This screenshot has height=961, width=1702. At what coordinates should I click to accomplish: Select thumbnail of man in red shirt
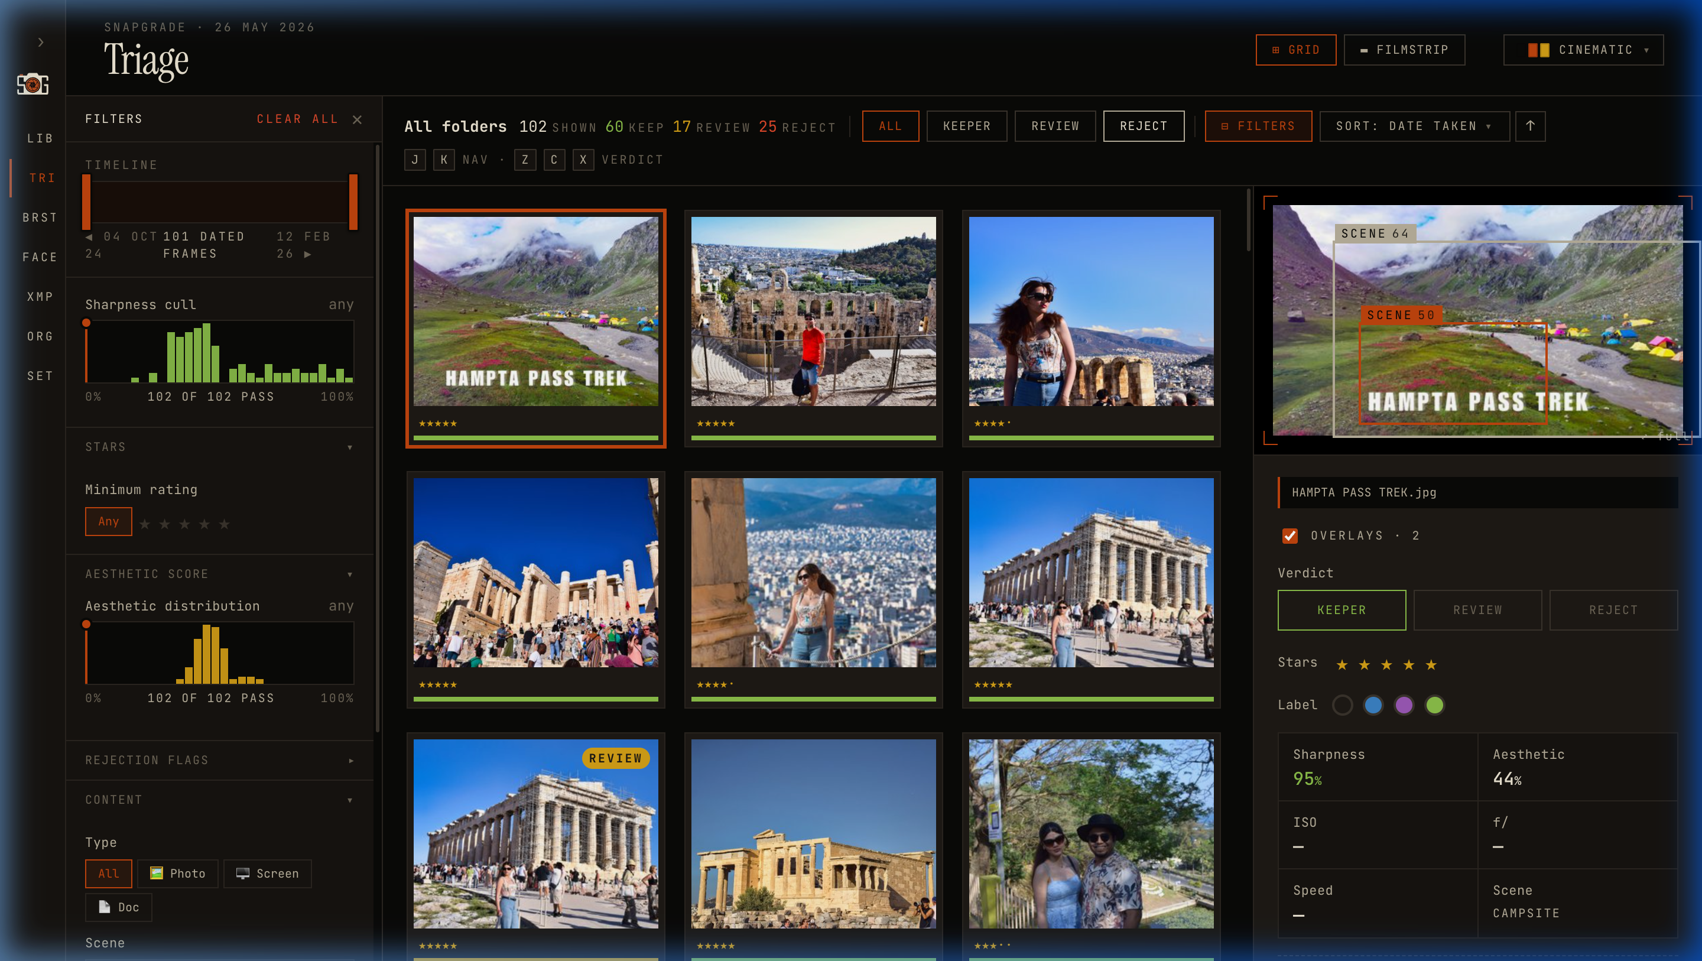pos(813,329)
